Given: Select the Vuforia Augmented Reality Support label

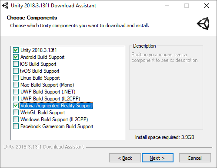Looking at the screenshot, I should (56, 106).
